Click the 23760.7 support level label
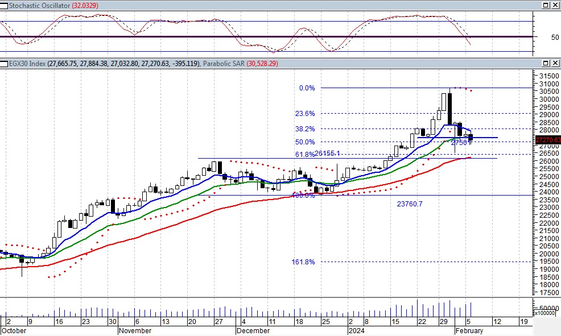Screen dimensions: 561x336 pyautogui.click(x=410, y=204)
